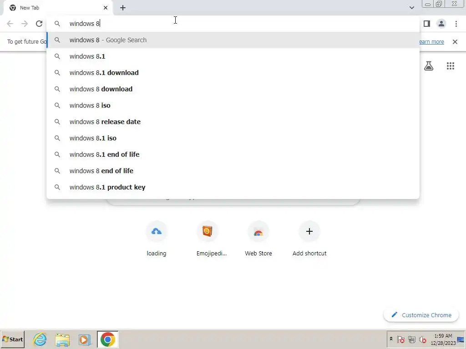This screenshot has width=466, height=349.
Task: Open the Action Center flag tray icon
Action: pyautogui.click(x=400, y=339)
